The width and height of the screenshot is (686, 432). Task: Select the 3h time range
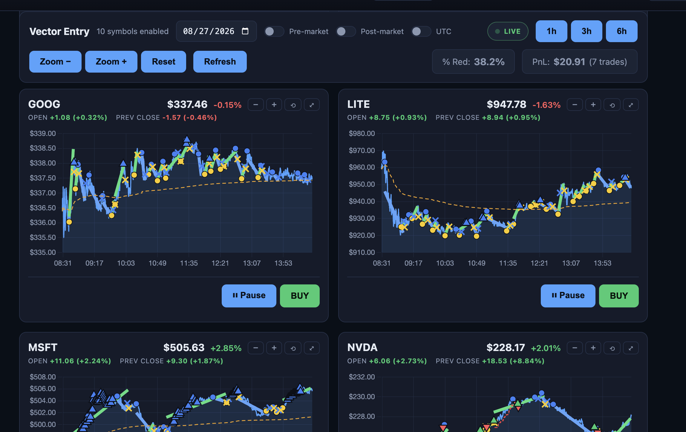point(587,31)
